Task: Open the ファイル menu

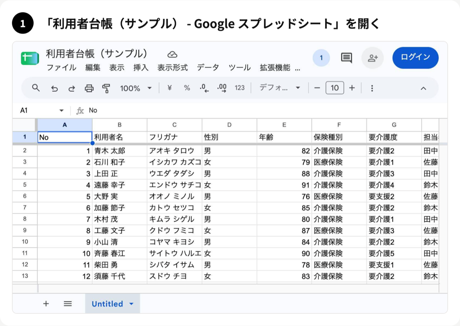Action: click(61, 68)
